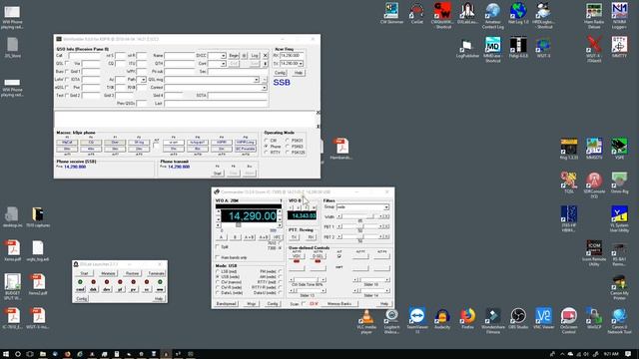Click the Start button in DXLab Launcher
This screenshot has height=359, width=639.
[x=84, y=273]
